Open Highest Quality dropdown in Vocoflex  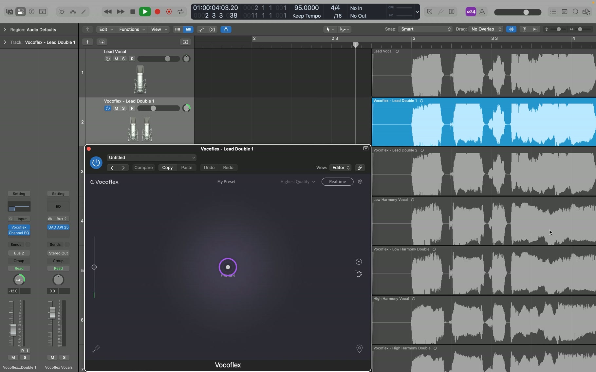(x=297, y=182)
